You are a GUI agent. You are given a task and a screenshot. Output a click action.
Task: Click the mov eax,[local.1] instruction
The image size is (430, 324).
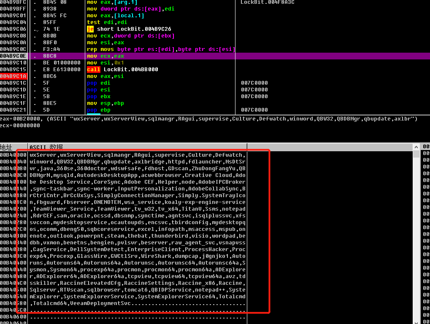tap(116, 16)
